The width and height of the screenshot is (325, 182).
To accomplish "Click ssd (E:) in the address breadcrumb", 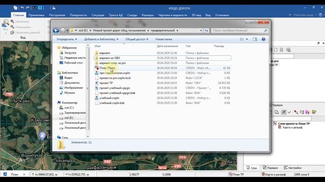I will [x=83, y=30].
